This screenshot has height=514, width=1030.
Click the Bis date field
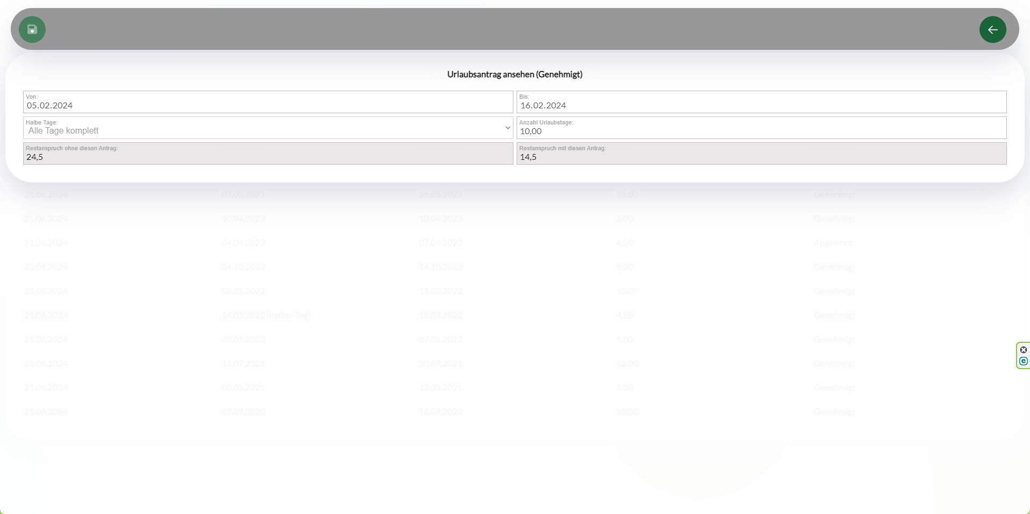tap(761, 105)
